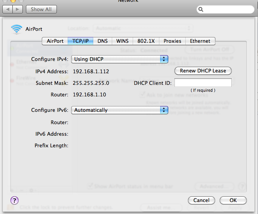Select the TCP/IP tab
Image resolution: width=258 pixels, height=214 pixels.
coord(80,41)
